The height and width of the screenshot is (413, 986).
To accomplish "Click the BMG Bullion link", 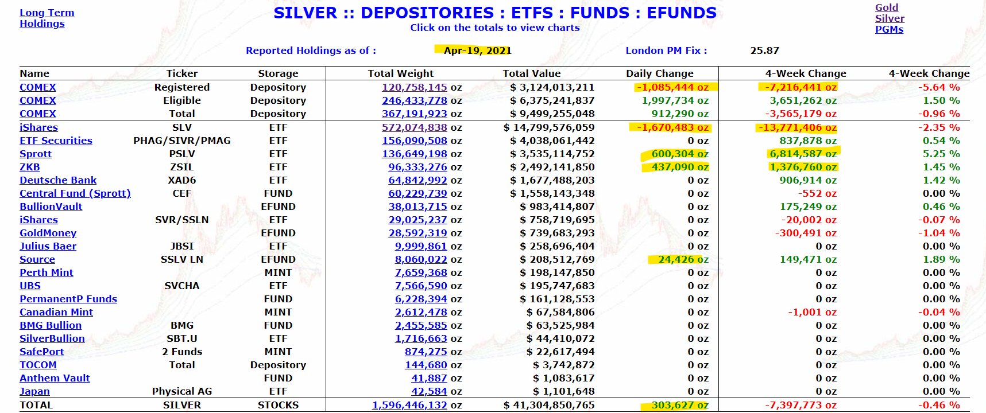I will (51, 325).
